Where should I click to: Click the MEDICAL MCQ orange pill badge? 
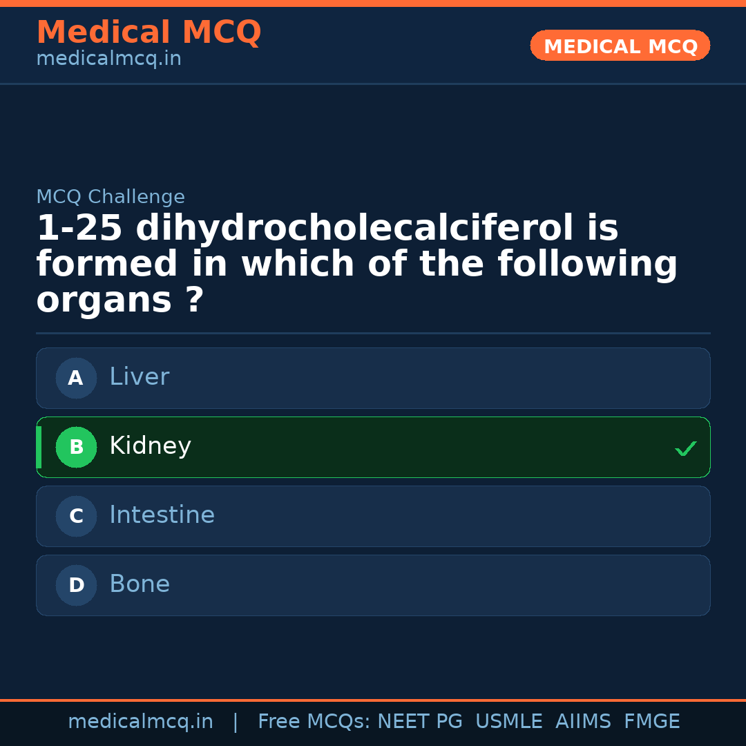click(620, 46)
